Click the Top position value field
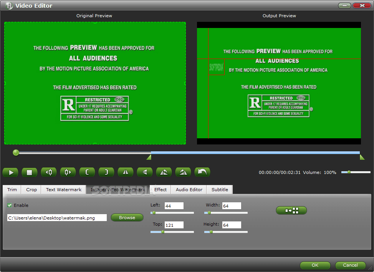The width and height of the screenshot is (374, 272). coord(174,225)
